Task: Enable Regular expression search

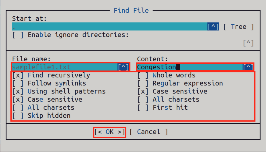Action: tap(143, 83)
